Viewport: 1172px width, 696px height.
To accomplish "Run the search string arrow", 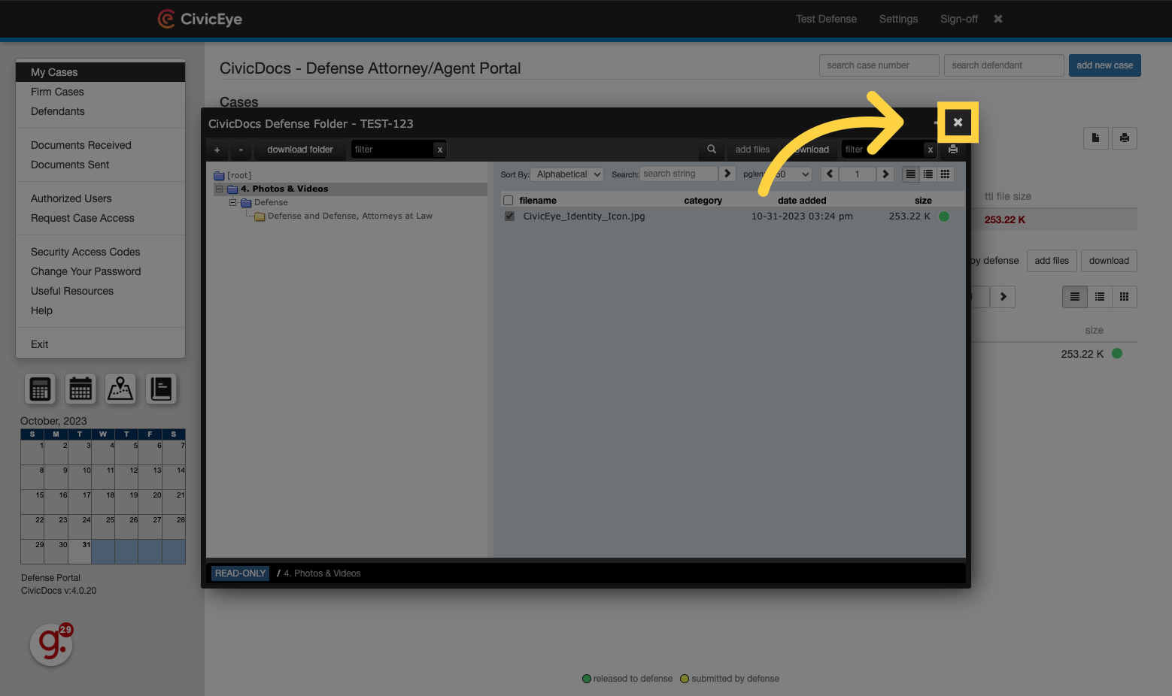I will coord(727,174).
